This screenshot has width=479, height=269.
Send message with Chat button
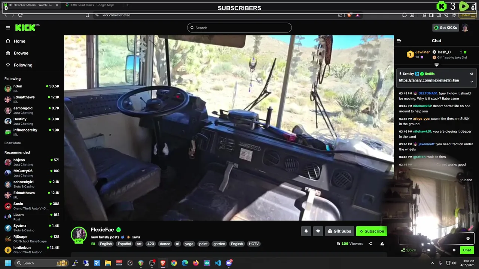467,250
